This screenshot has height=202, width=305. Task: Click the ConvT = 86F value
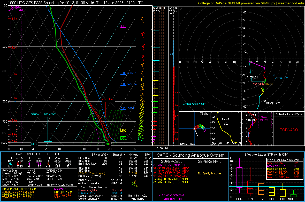35,176
